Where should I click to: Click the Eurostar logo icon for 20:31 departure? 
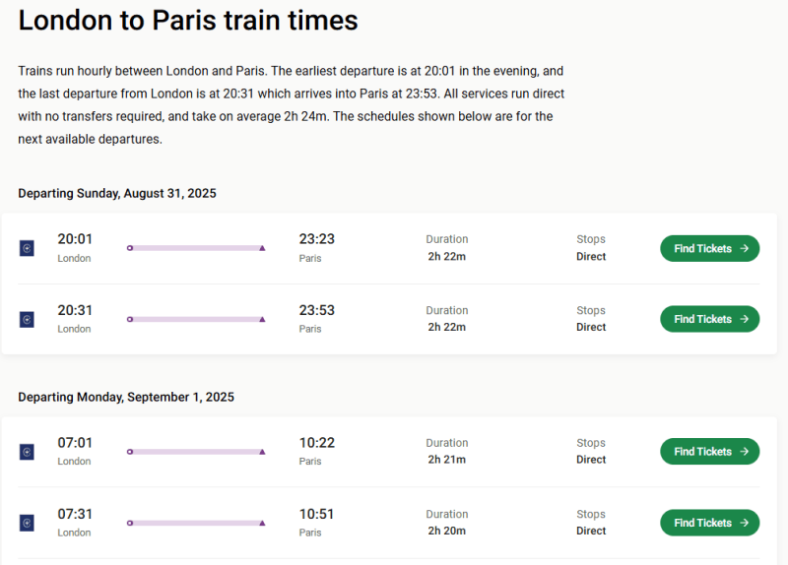coord(27,319)
